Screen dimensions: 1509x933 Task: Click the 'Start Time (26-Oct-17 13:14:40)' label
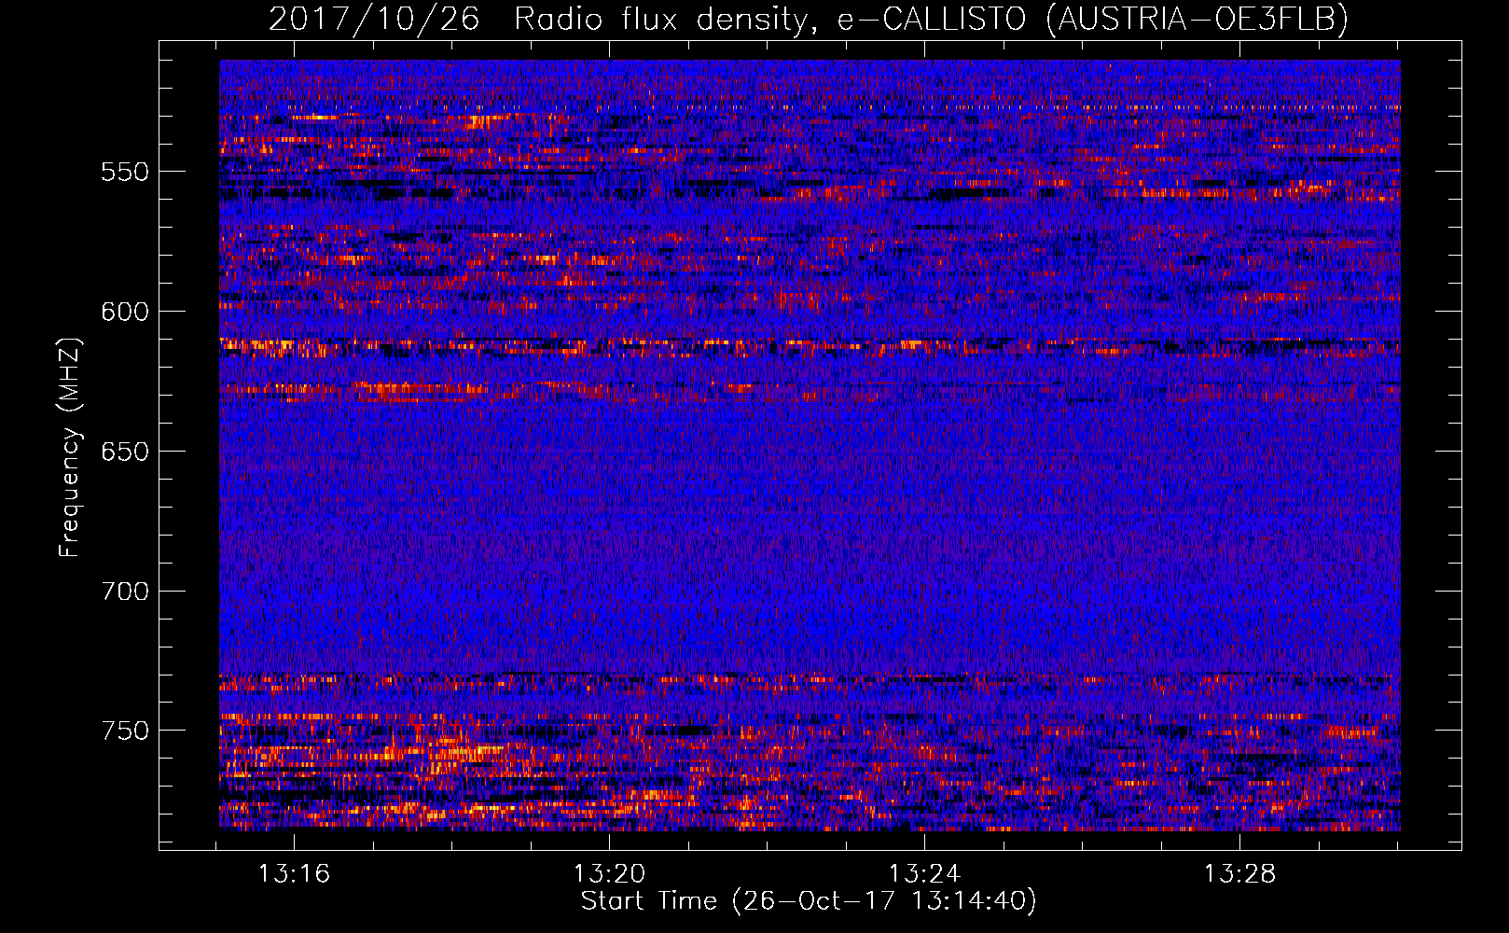(809, 901)
